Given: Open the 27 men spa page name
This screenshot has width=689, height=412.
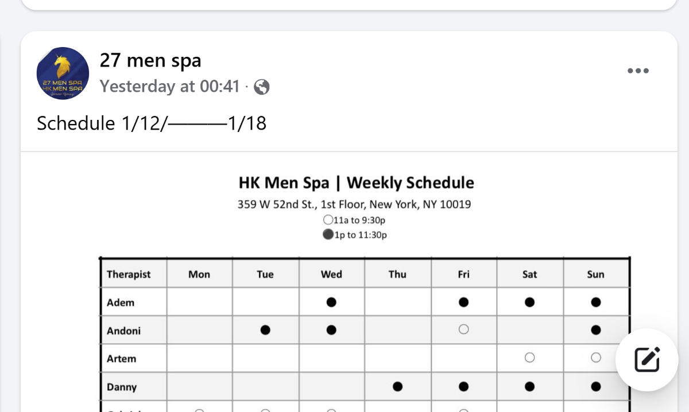Looking at the screenshot, I should [x=150, y=60].
